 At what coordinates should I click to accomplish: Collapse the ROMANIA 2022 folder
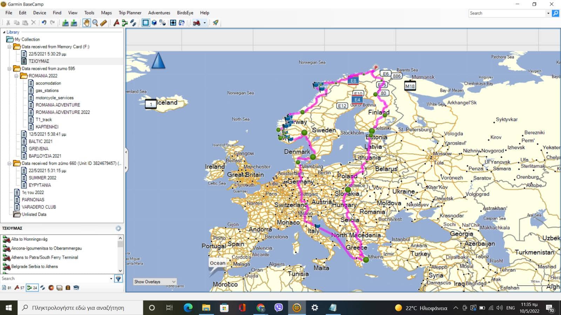[16, 76]
